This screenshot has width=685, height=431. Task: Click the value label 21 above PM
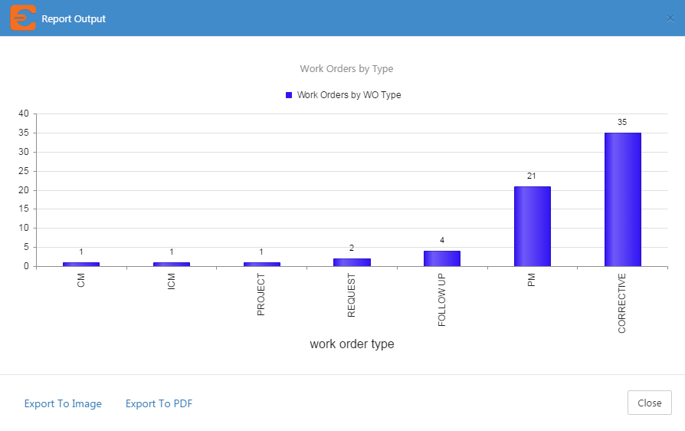click(x=531, y=176)
